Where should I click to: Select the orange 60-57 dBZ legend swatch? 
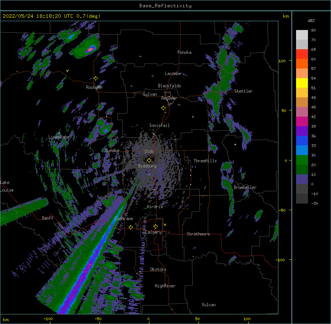302,63
